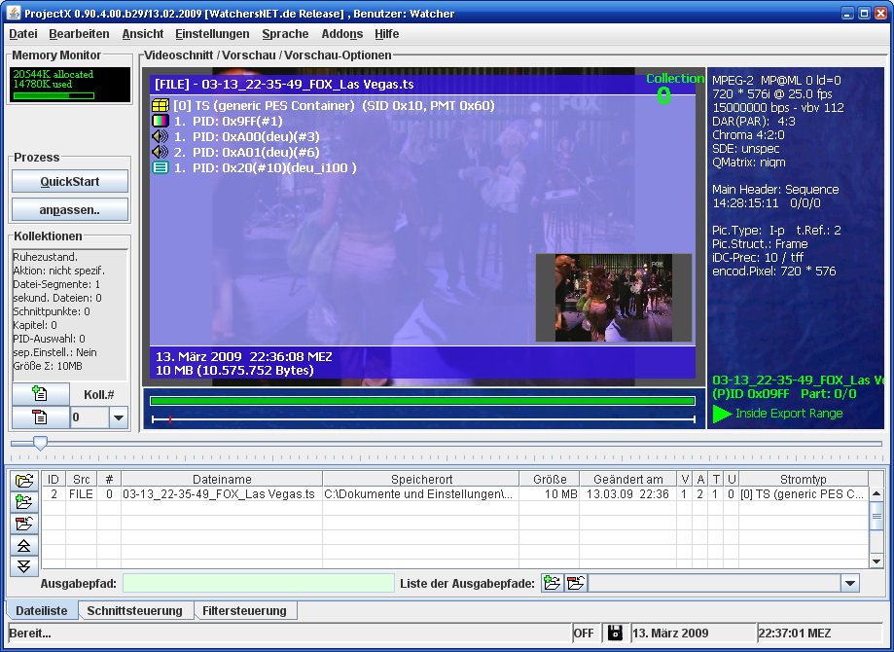Open the Sprache menu

(285, 34)
